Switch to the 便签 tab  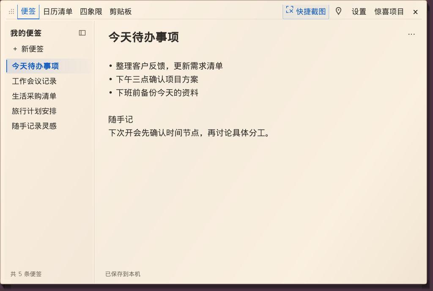pyautogui.click(x=28, y=11)
